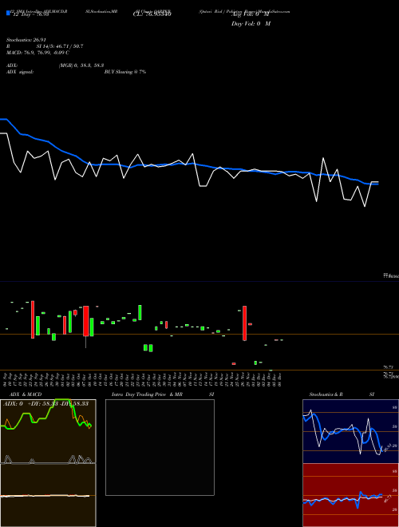Click the 'BUY Slowing @ 7%' signal text
Image resolution: width=399 pixels, height=527 pixels.
(x=125, y=72)
